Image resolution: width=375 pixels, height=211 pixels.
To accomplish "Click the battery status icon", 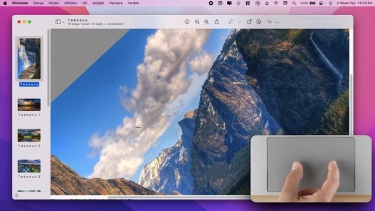I will (x=312, y=3).
